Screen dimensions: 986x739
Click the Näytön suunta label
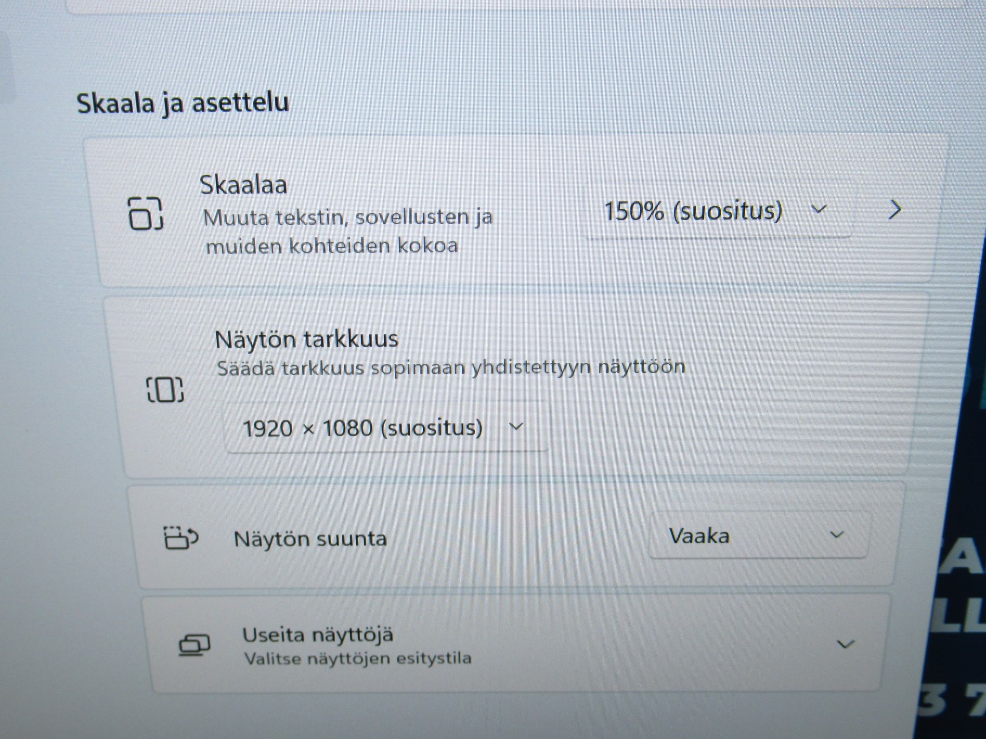[x=311, y=539]
